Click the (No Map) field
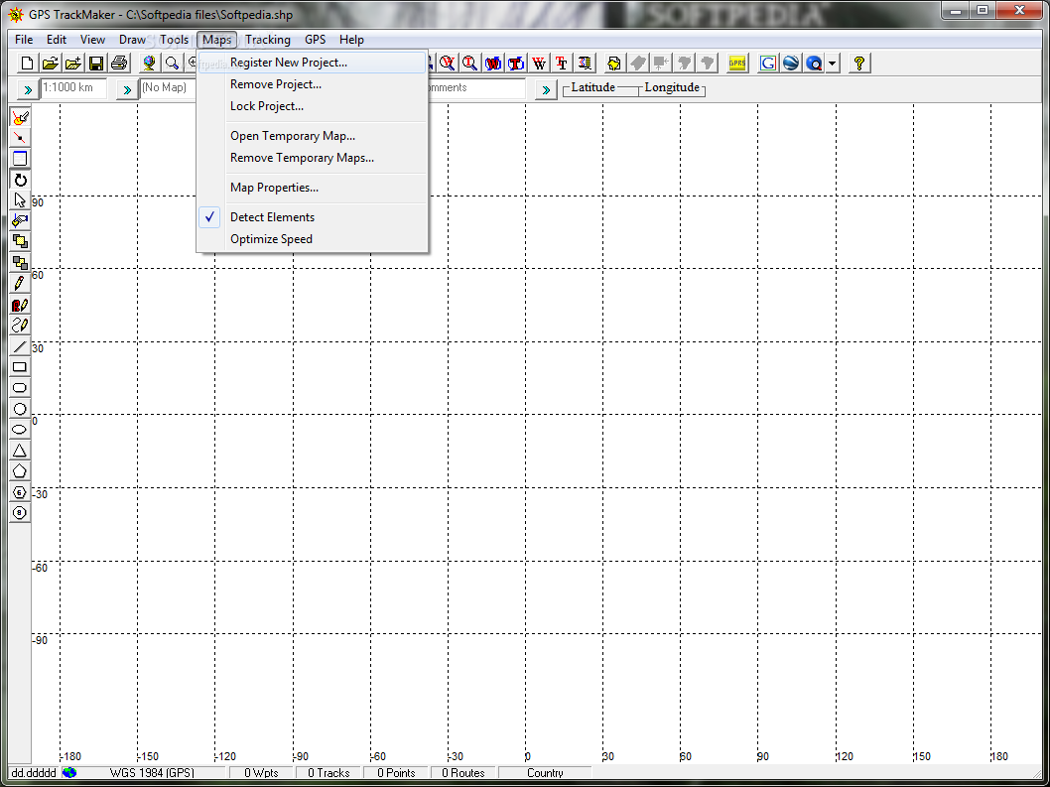Screen dimensions: 1050x787 168,87
